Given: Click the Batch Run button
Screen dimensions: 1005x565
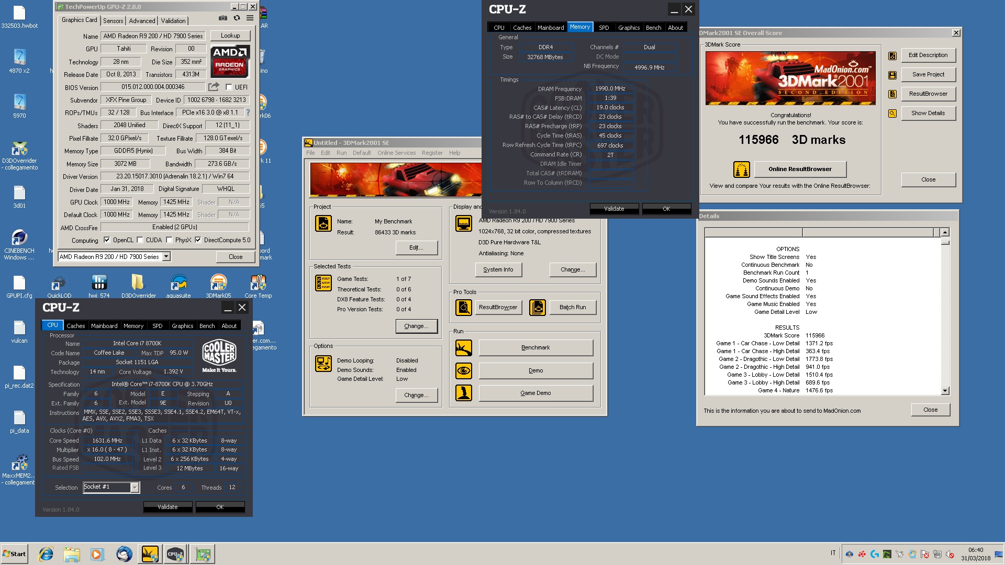Looking at the screenshot, I should (x=573, y=308).
